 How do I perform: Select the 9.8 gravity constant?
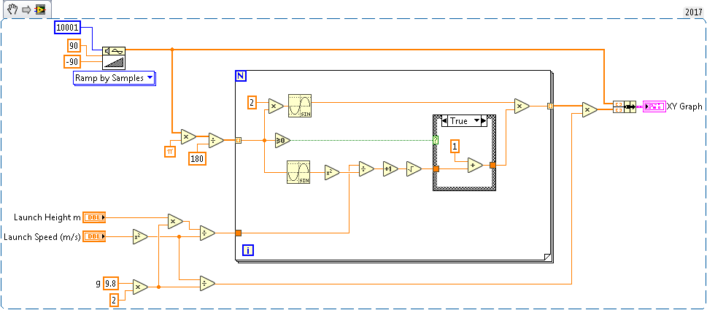click(x=111, y=284)
